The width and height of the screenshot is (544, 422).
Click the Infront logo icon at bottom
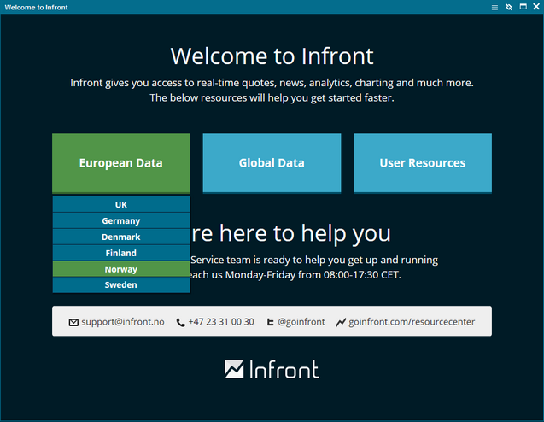[x=234, y=369]
